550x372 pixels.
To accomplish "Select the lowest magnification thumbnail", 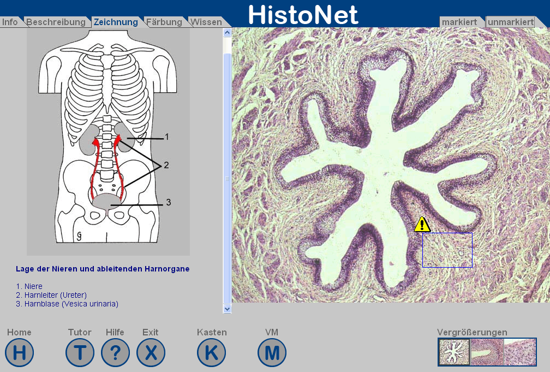I will (x=454, y=352).
